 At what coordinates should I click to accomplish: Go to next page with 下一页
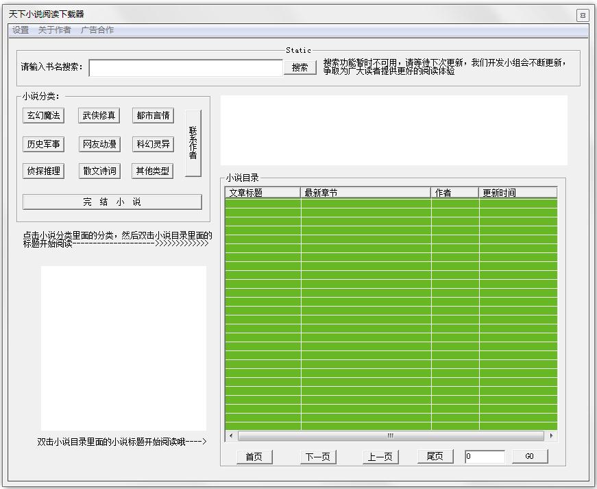[x=318, y=457]
